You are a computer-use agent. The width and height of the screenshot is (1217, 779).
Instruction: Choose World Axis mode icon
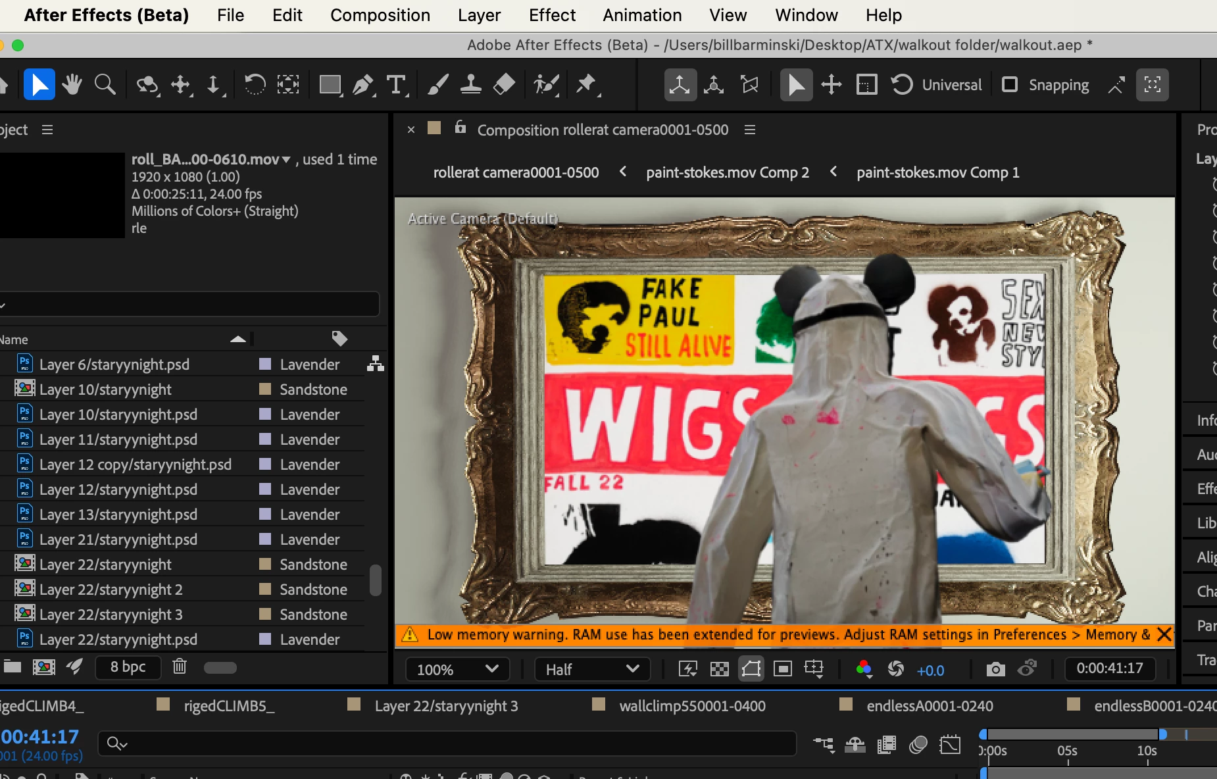714,85
